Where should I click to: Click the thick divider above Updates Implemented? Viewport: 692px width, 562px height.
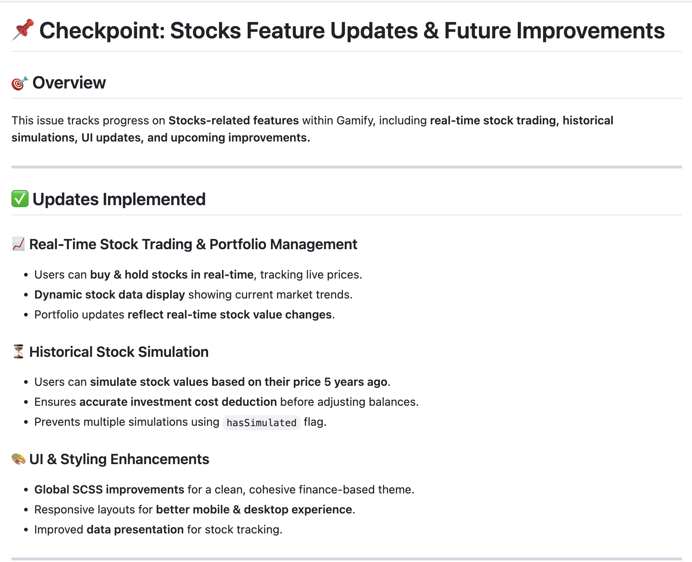(346, 167)
